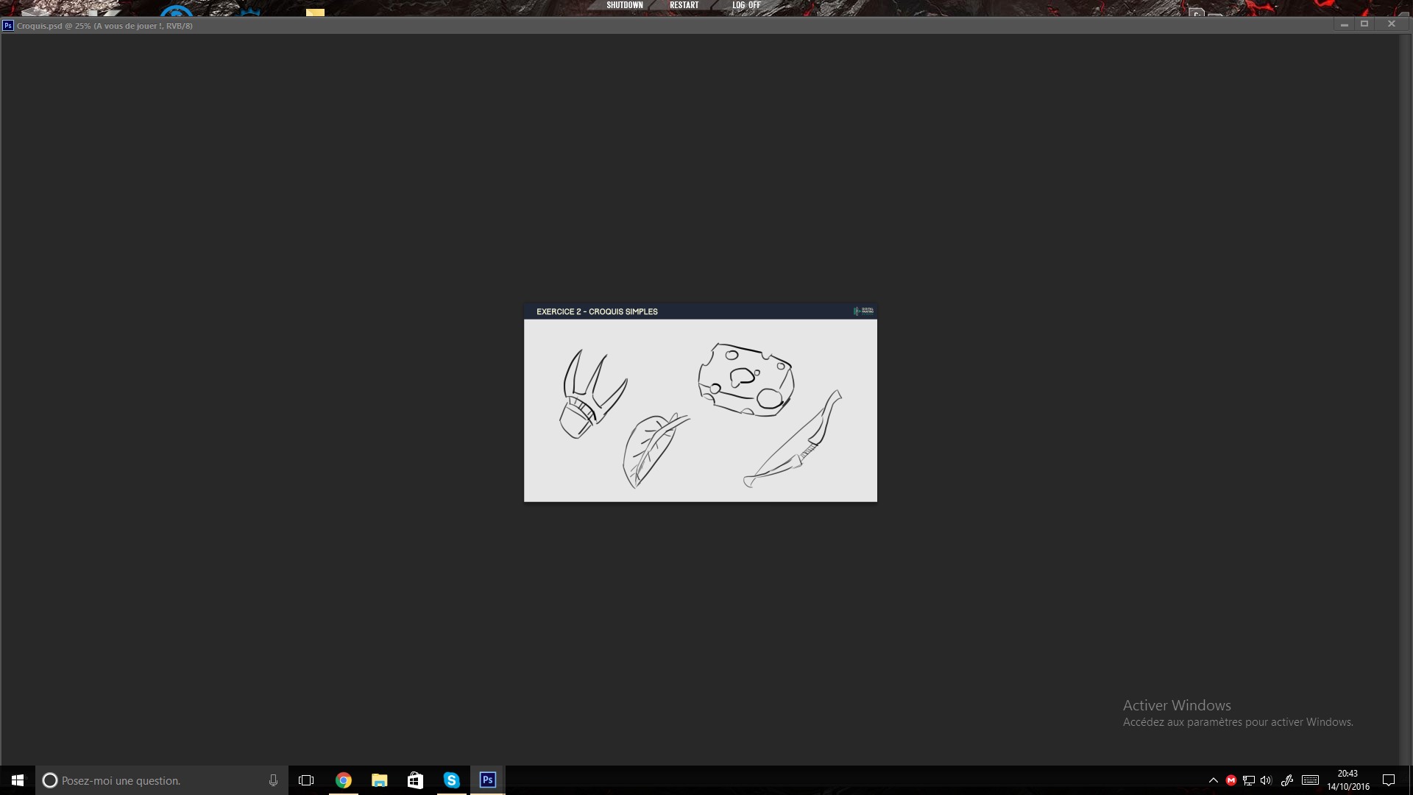
Task: Click Log Off in the top overlay menu
Action: pos(746,4)
